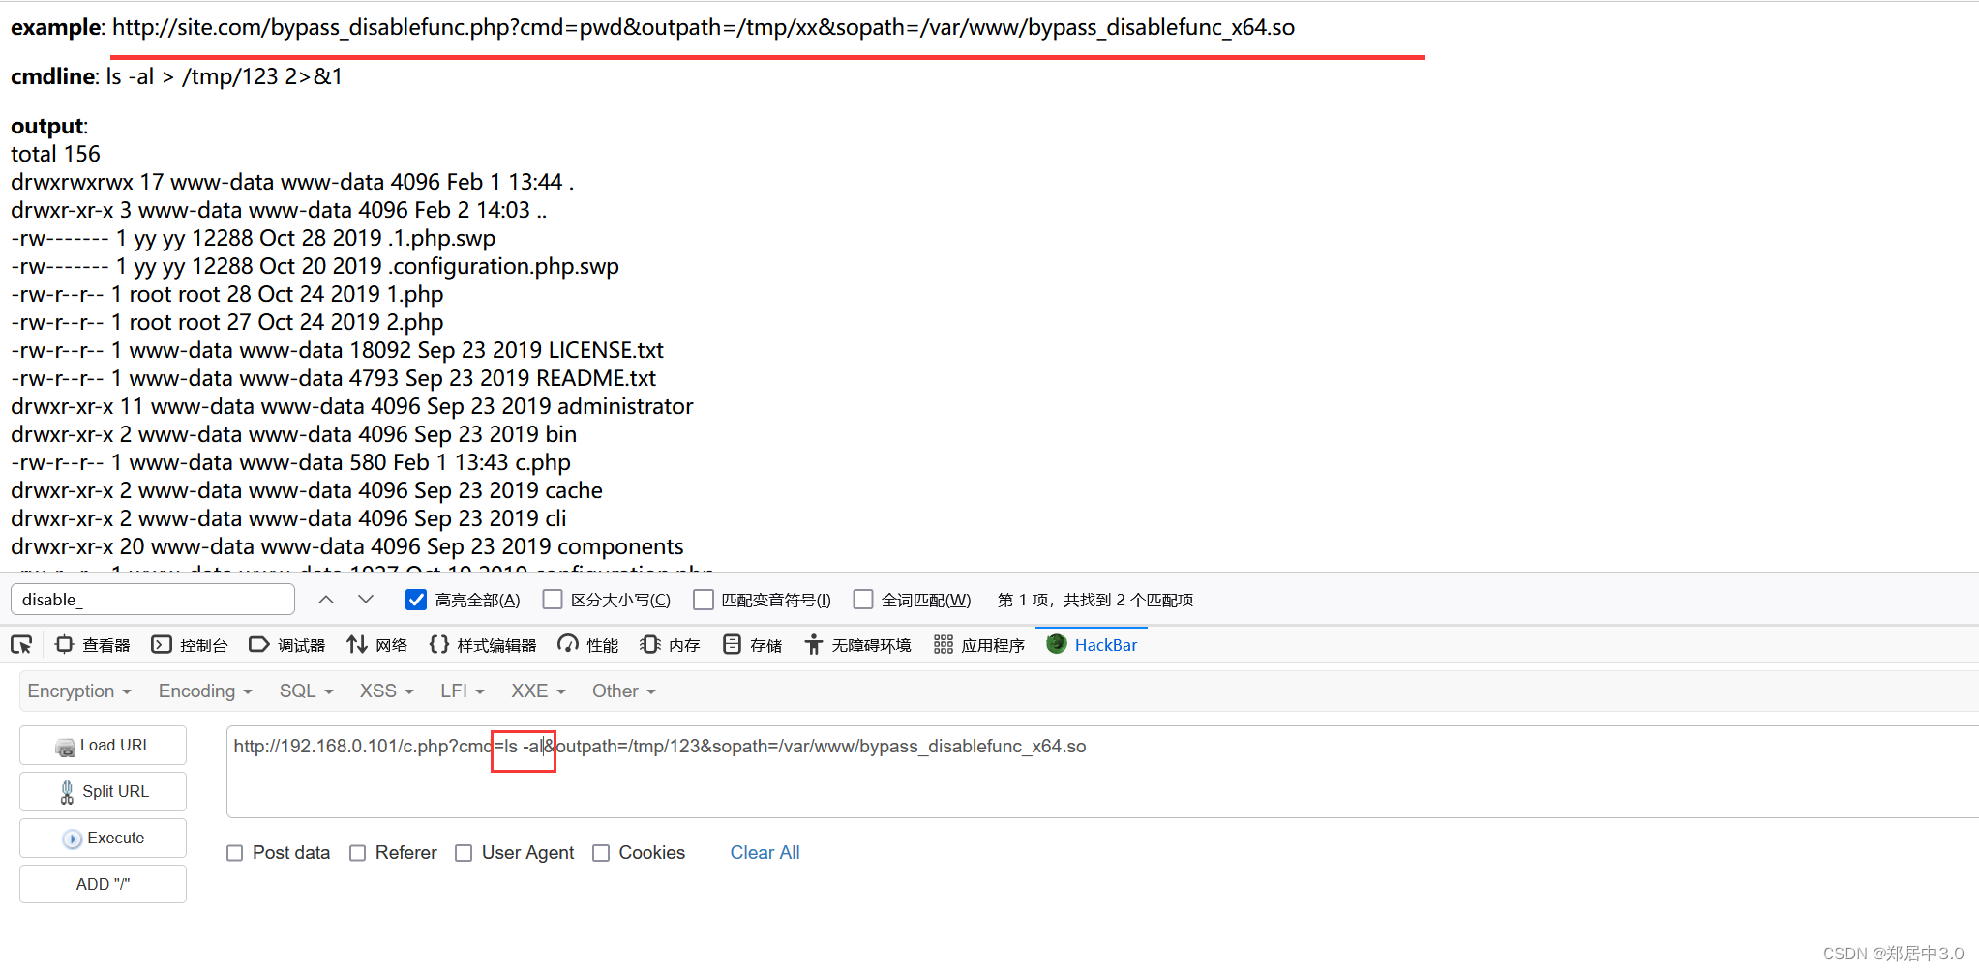Click the chip-shaped memory icon
This screenshot has height=971, width=1979.
(x=650, y=644)
